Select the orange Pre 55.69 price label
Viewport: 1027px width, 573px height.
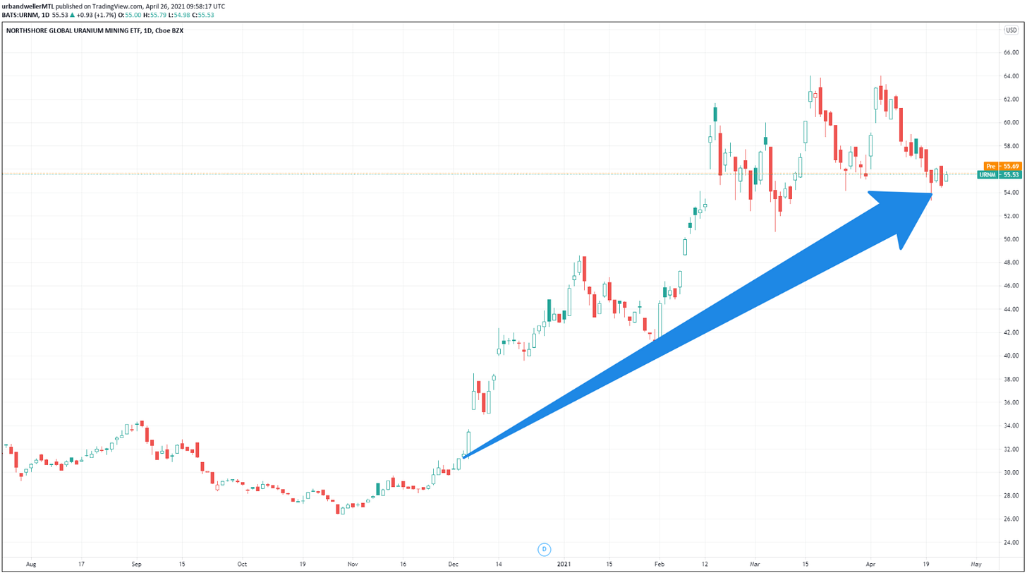[1003, 166]
